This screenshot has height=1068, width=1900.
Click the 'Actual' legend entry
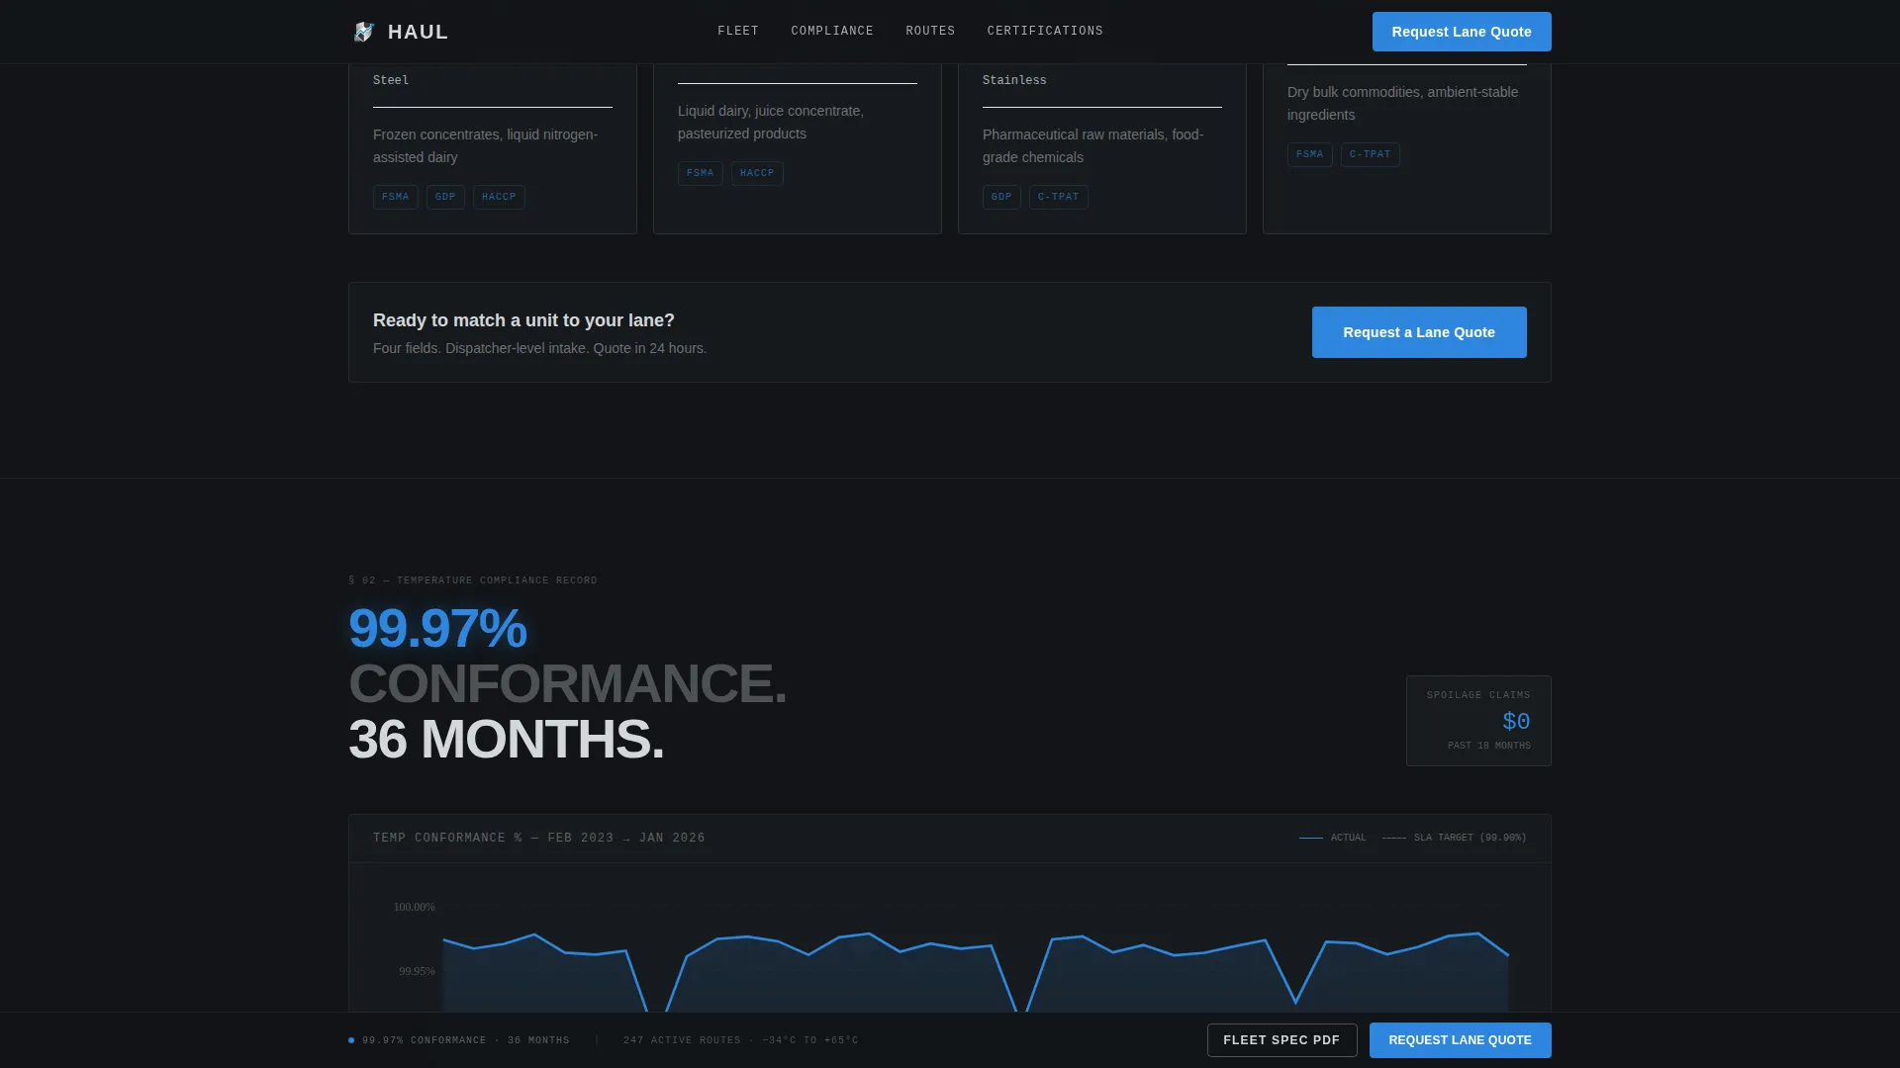coord(1332,838)
